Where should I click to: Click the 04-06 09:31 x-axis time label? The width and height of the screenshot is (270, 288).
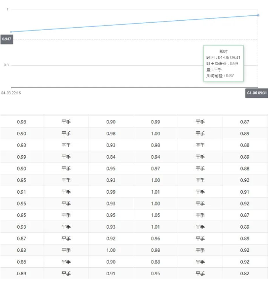257,93
